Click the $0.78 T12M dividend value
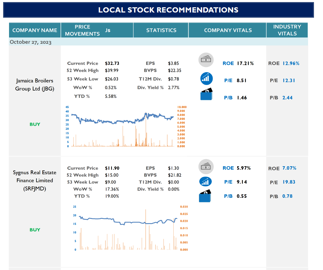This screenshot has height=270, width=323. coord(173,79)
